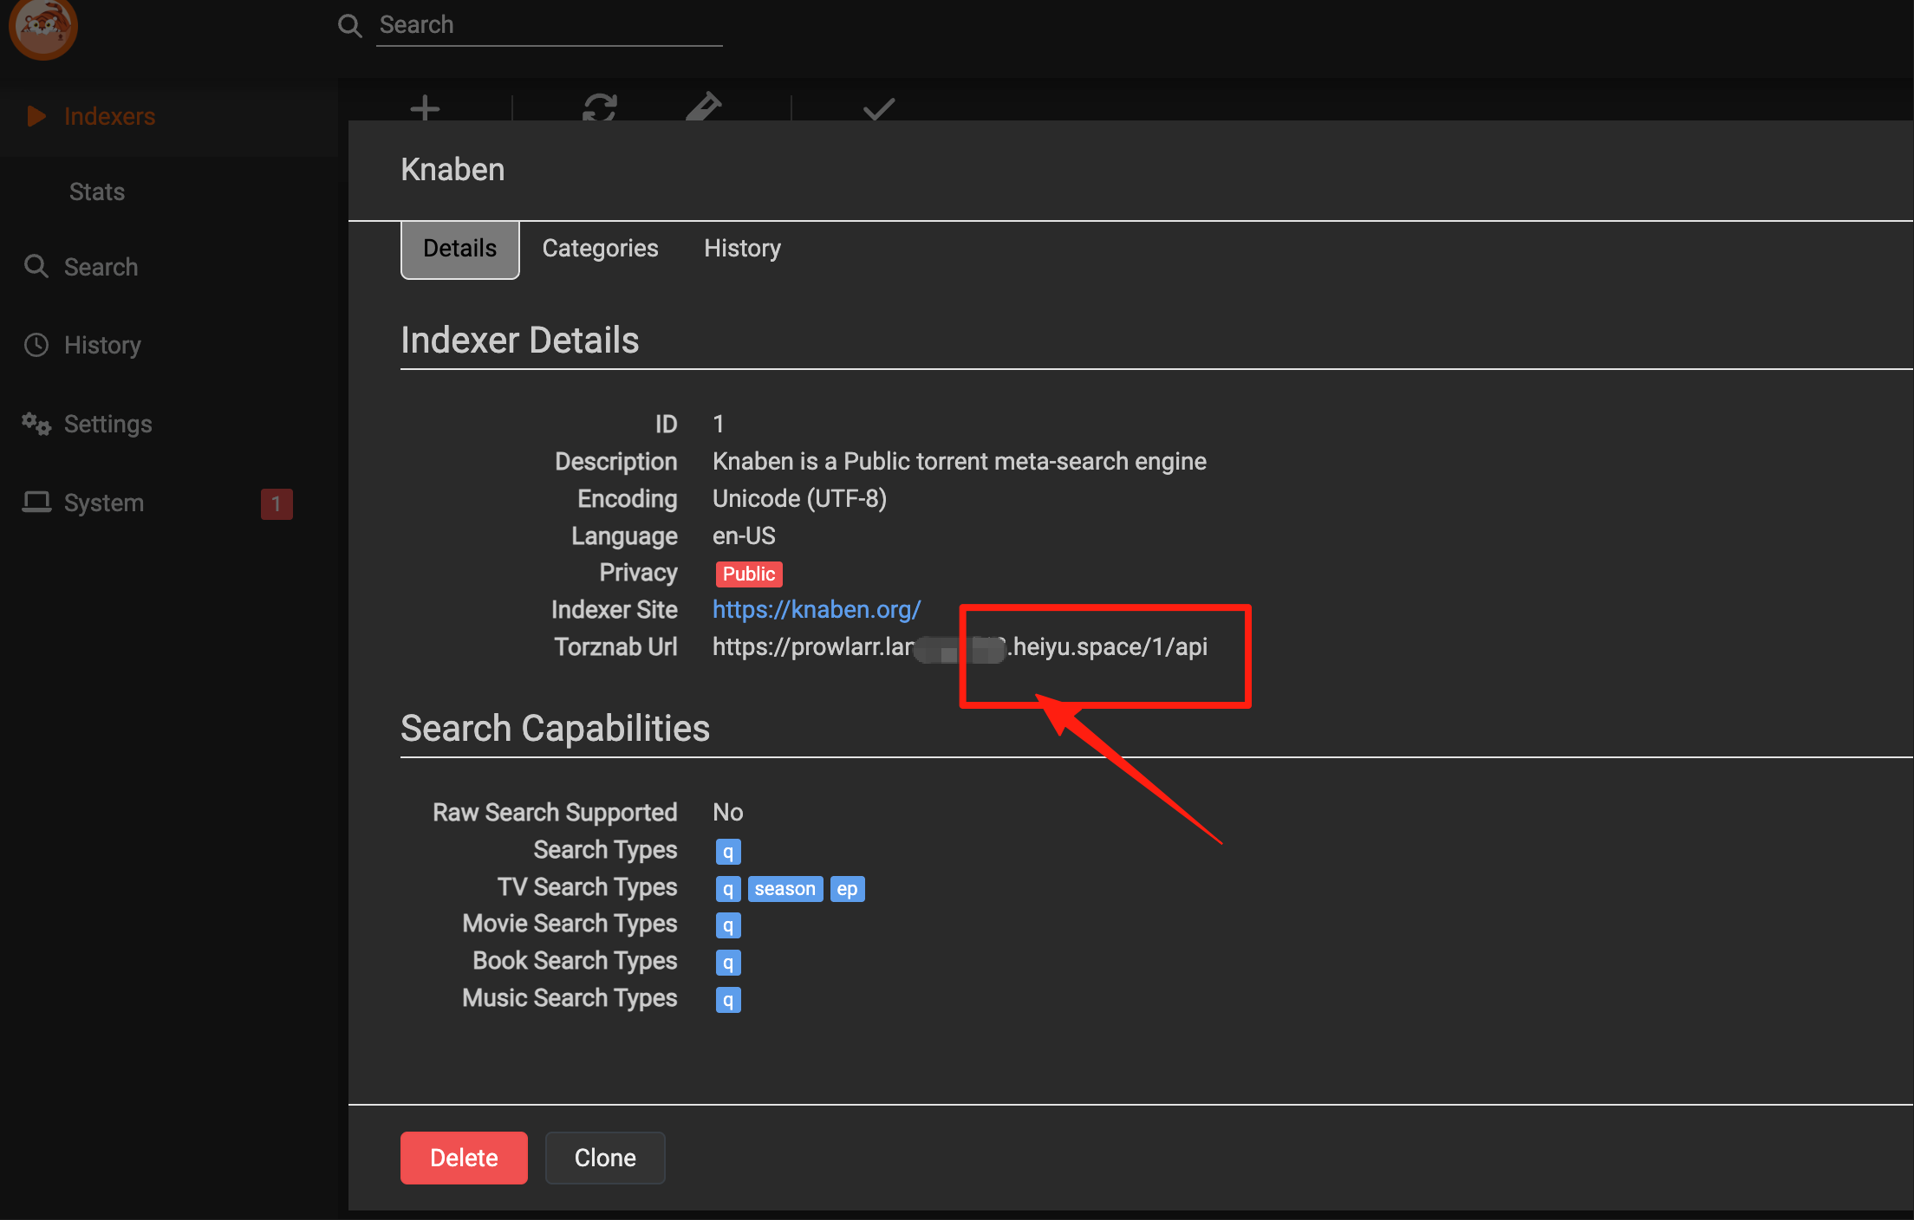
Task: Click the System laptop icon in sidebar
Action: [x=36, y=503]
